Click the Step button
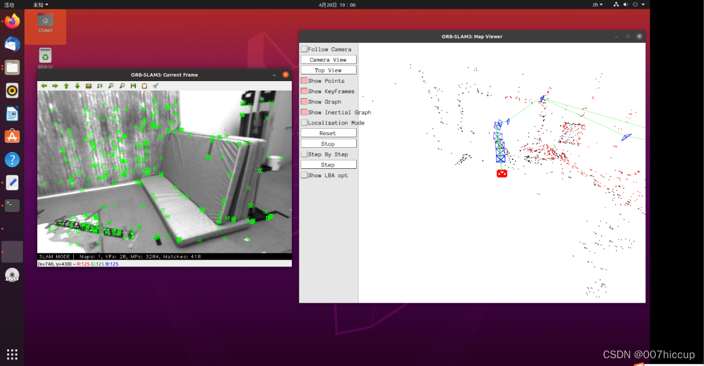The image size is (704, 366). (328, 165)
